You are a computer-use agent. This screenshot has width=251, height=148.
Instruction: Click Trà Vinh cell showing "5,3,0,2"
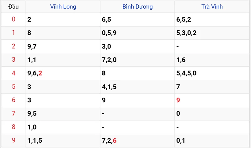186,33
